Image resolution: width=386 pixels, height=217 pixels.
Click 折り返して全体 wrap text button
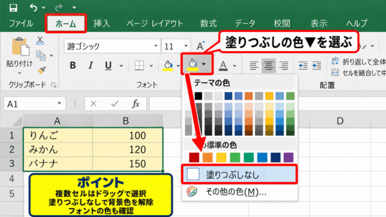[x=358, y=61]
